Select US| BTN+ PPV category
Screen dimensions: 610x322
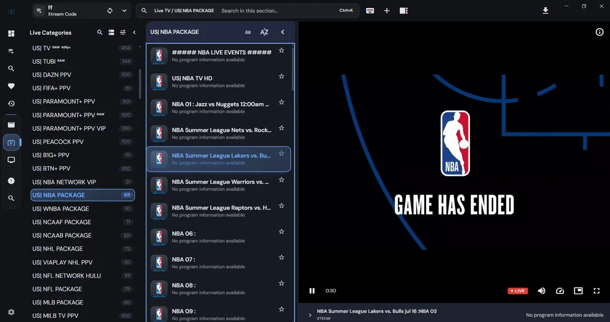tap(83, 168)
